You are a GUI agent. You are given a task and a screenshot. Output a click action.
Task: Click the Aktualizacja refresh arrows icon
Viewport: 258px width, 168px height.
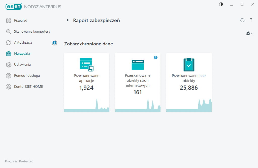9,43
